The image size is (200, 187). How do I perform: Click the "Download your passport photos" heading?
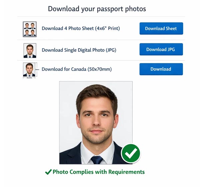97,9
